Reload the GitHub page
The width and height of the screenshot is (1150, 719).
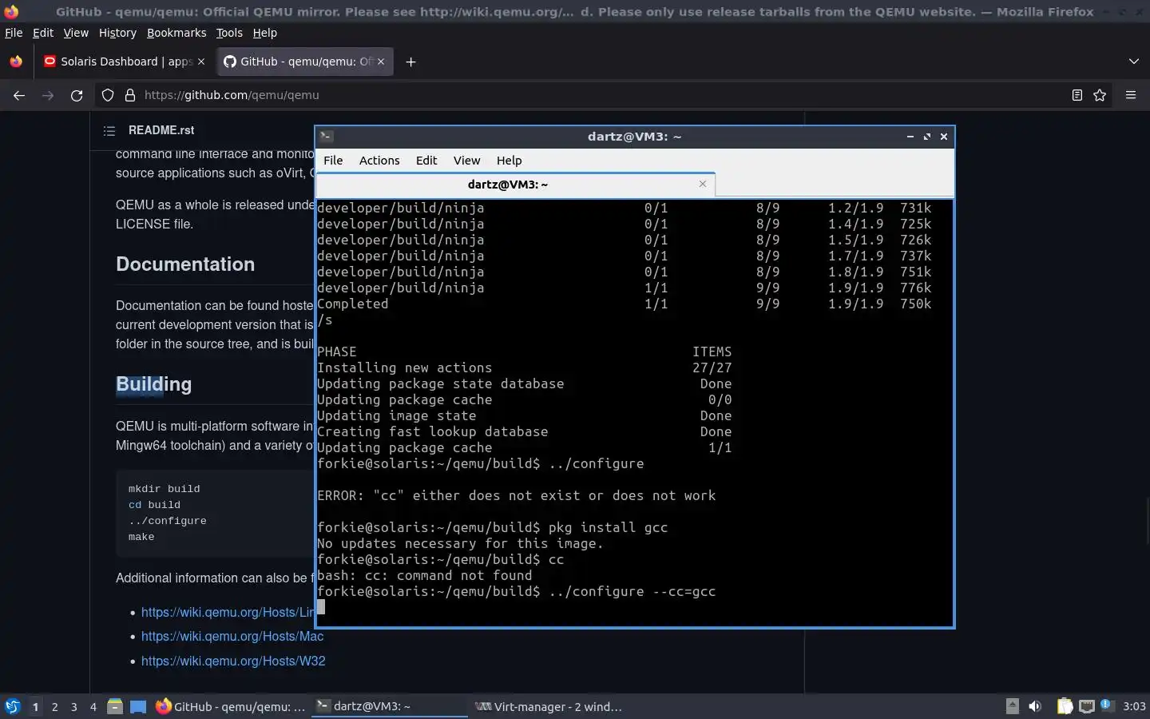click(x=77, y=95)
